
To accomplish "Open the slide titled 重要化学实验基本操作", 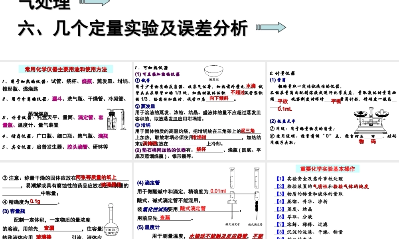I will 333,201.
